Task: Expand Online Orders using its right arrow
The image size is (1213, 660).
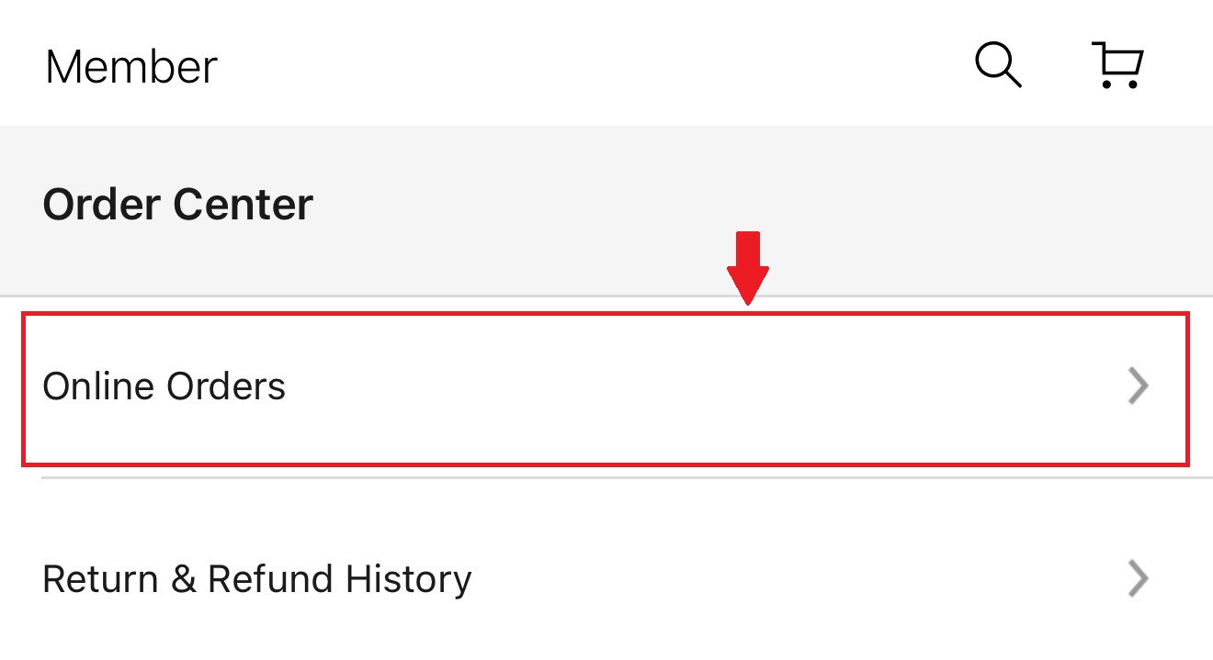Action: [1138, 386]
